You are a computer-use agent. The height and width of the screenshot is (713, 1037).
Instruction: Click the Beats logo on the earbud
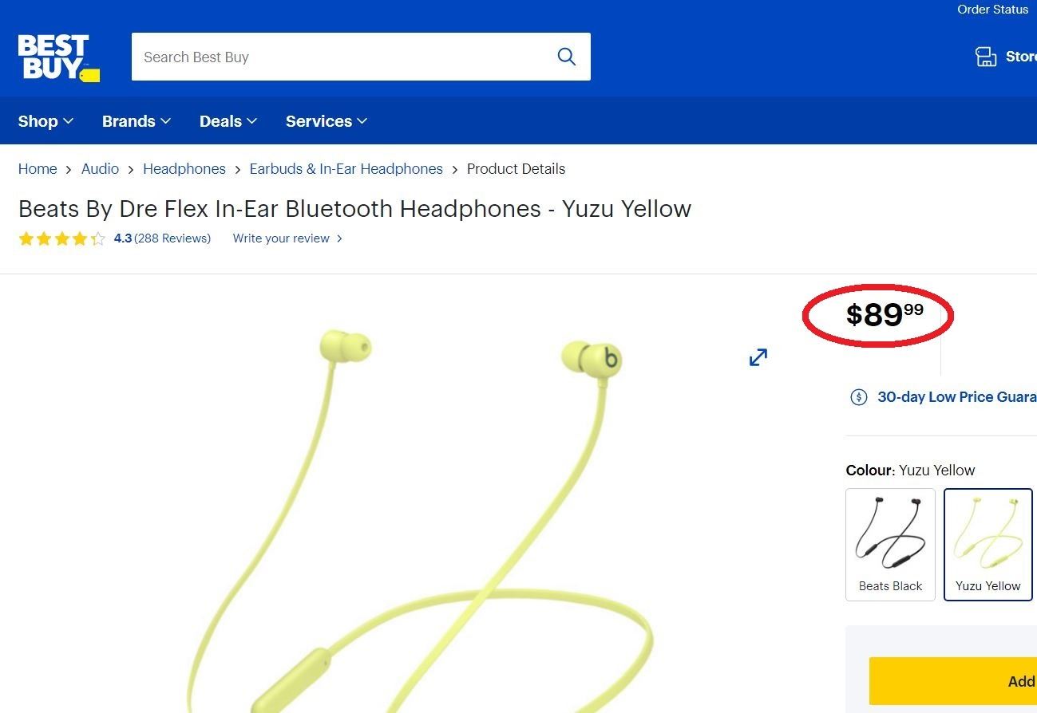(x=611, y=359)
